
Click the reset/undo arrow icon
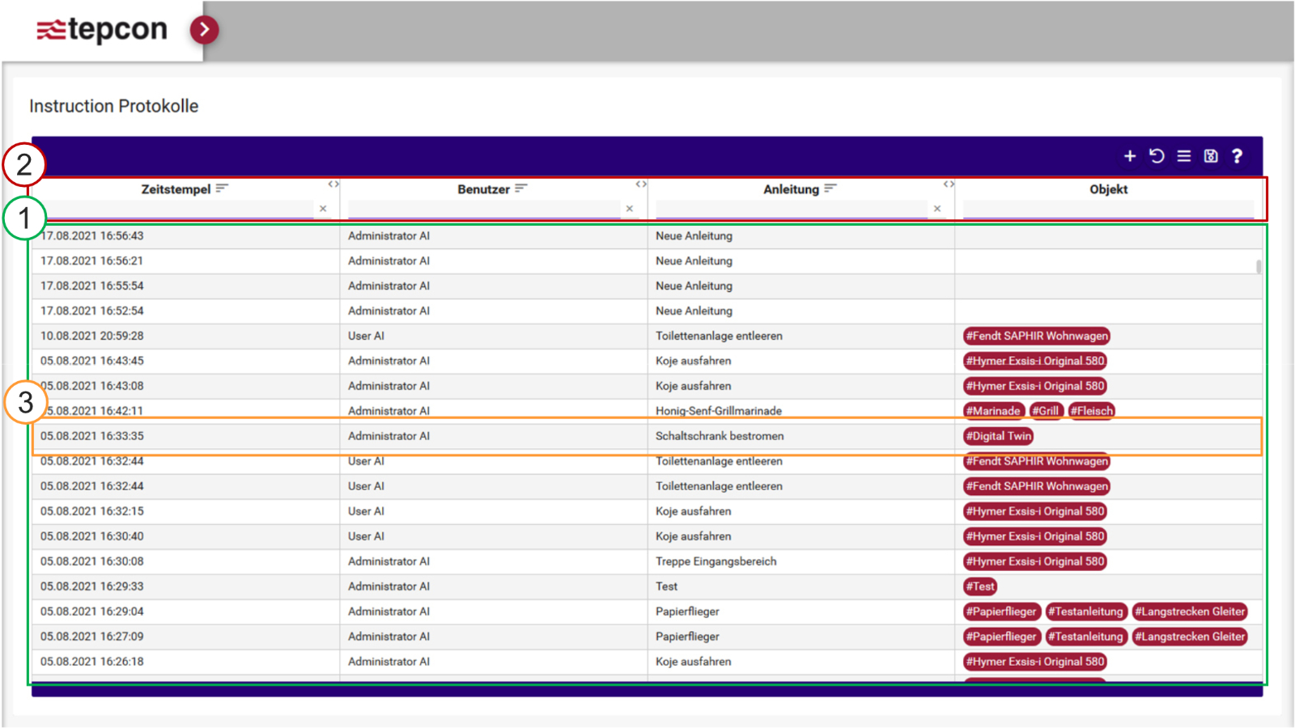[x=1157, y=156]
